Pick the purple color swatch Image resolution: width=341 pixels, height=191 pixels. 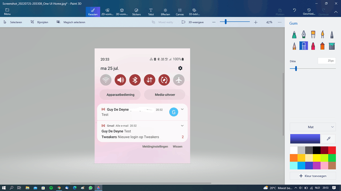pyautogui.click(x=317, y=166)
